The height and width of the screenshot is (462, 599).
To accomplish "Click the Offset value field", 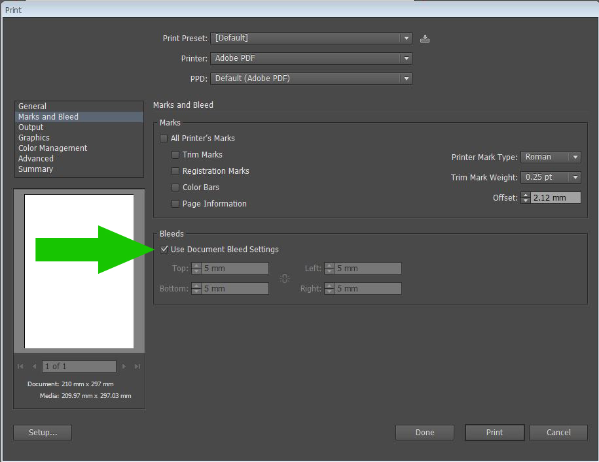I will pos(556,198).
